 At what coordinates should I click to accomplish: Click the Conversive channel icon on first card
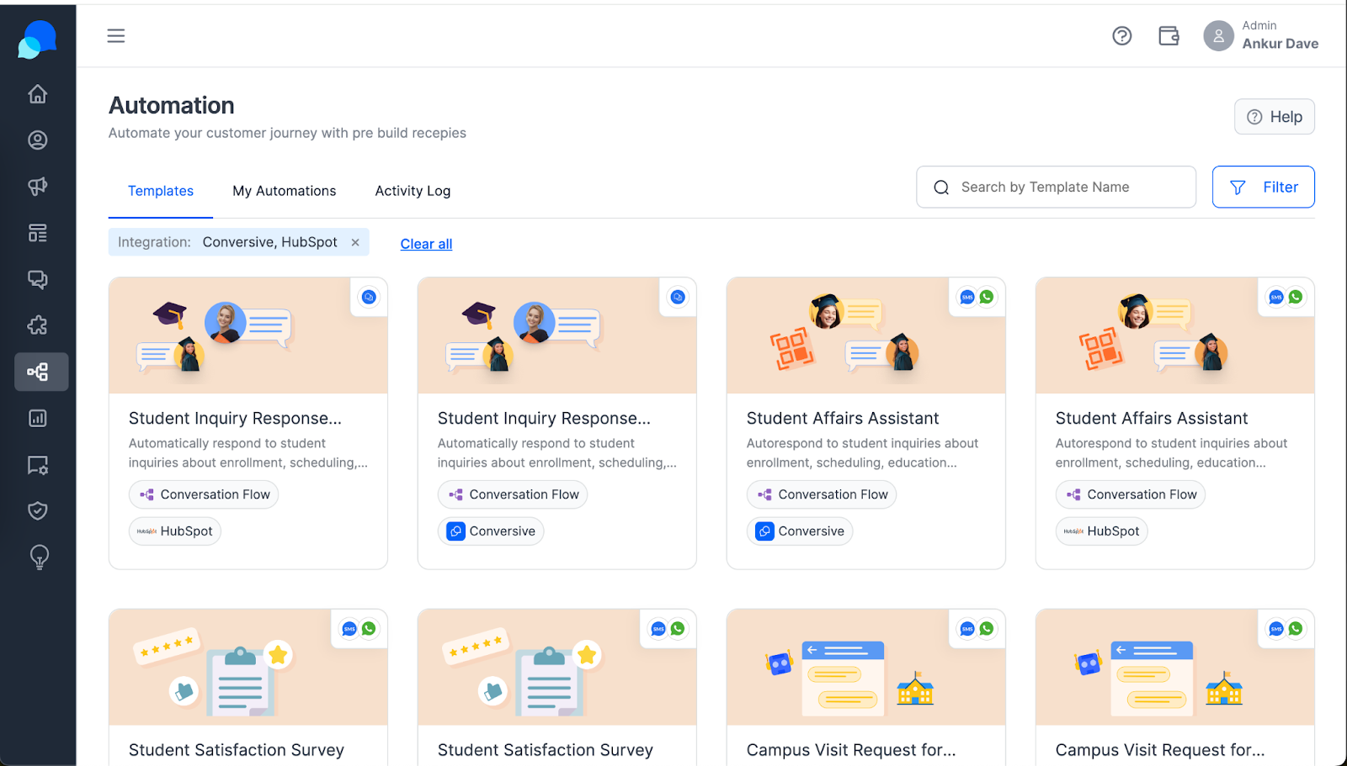tap(369, 297)
